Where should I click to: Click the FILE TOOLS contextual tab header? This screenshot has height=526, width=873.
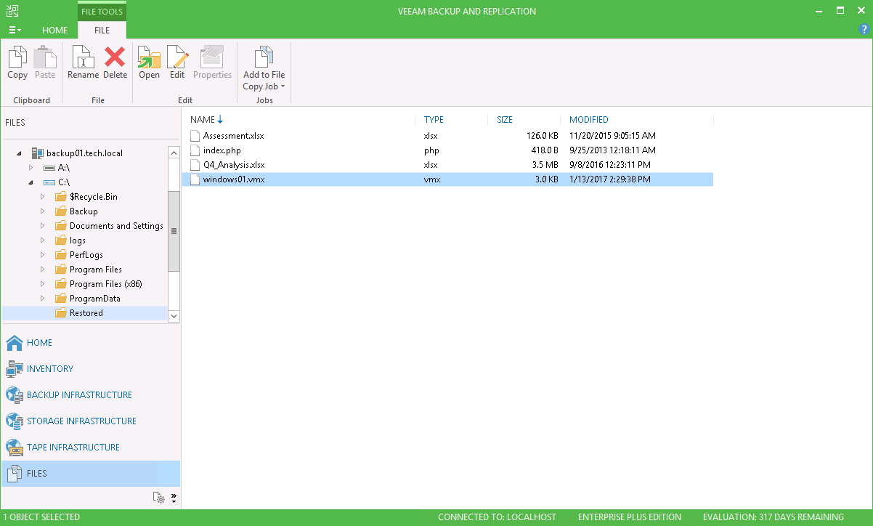pos(102,12)
